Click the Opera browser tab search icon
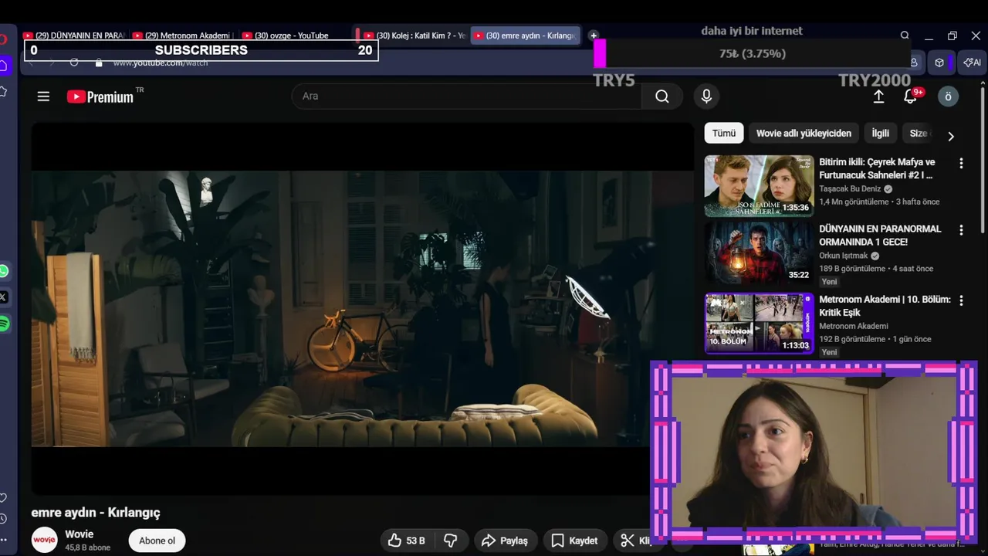988x556 pixels. [905, 36]
